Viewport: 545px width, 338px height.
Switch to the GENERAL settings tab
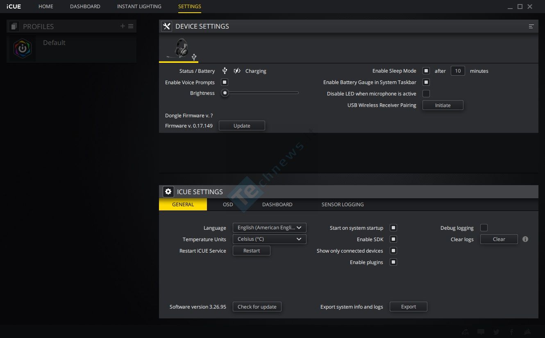coord(183,204)
